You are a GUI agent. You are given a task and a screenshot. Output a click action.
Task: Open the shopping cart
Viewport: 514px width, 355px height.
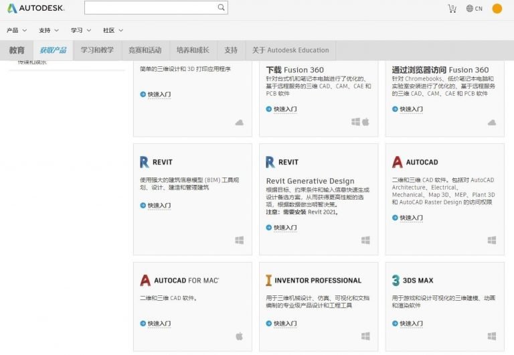[452, 9]
